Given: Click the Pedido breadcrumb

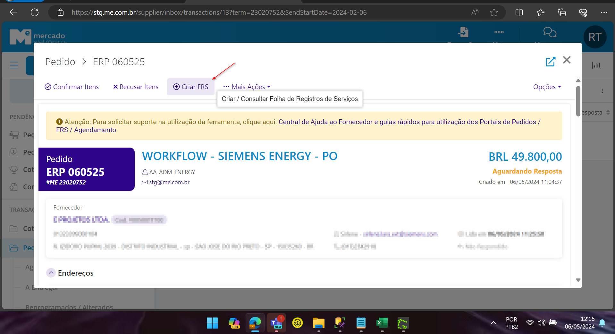Looking at the screenshot, I should (60, 62).
